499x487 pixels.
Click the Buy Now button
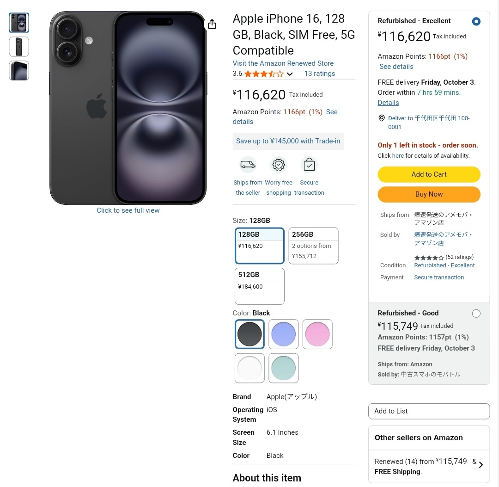click(x=429, y=194)
